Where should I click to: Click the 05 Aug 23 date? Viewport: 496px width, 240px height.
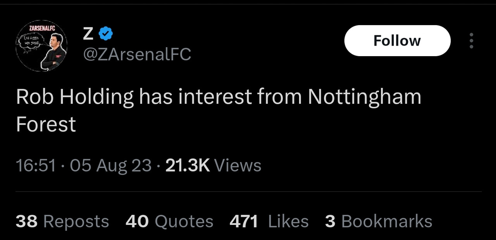tap(110, 166)
